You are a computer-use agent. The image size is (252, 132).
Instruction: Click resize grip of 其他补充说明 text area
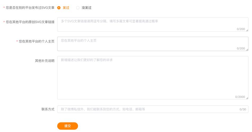coord(247,98)
